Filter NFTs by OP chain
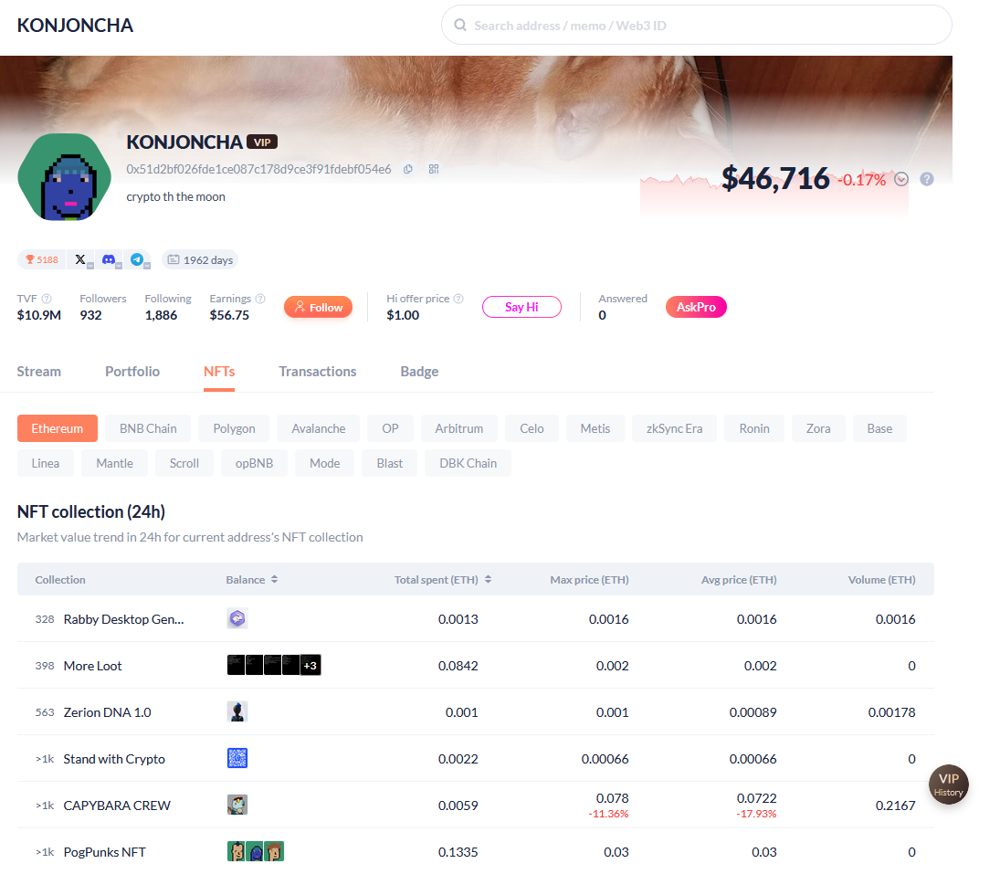 pos(390,428)
